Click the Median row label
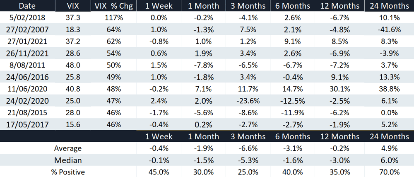 tap(68, 160)
